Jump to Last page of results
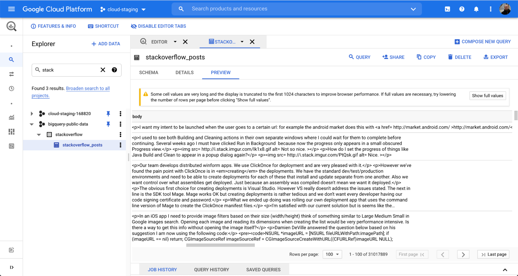Image resolution: width=518 pixels, height=276 pixels. [x=493, y=254]
